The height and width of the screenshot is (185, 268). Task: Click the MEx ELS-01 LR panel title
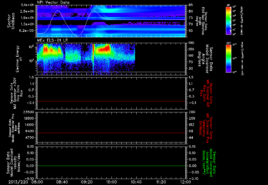click(52, 41)
